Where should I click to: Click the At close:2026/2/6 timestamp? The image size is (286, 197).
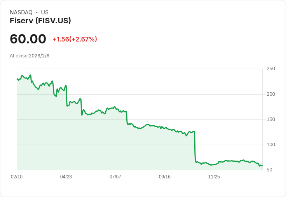pos(30,56)
